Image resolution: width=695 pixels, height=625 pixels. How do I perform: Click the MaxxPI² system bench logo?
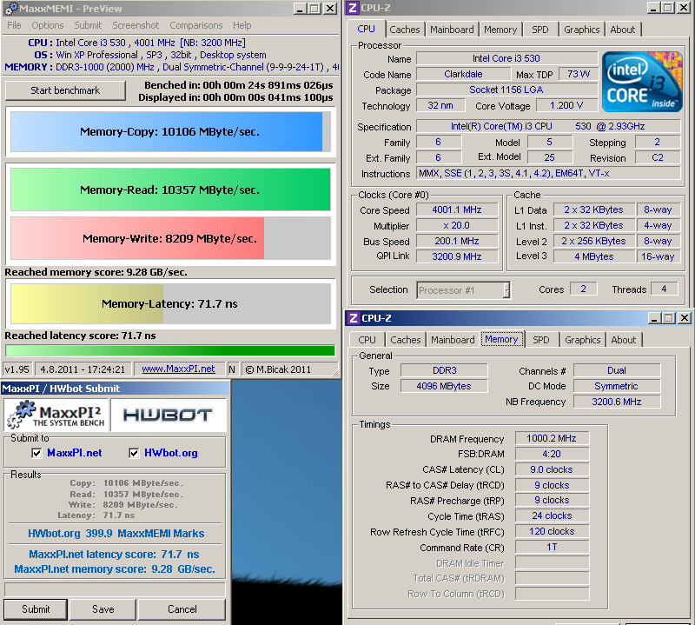56,415
